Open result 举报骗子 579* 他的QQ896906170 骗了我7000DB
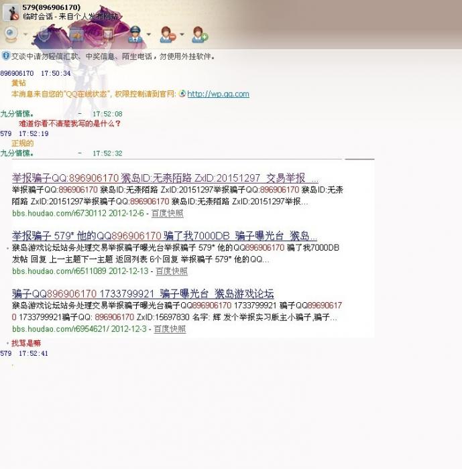 (164, 236)
